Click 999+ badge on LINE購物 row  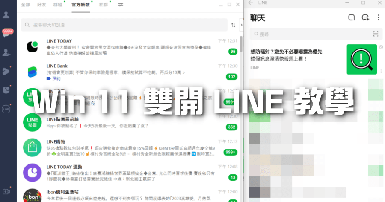click(x=230, y=153)
